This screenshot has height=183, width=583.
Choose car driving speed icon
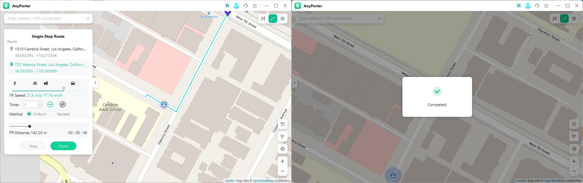[73, 83]
